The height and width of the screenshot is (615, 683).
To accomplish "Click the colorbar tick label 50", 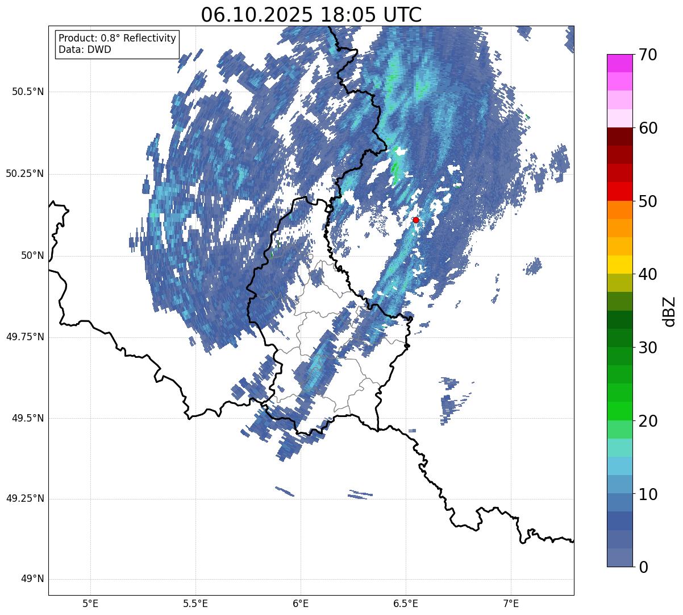I will [648, 201].
